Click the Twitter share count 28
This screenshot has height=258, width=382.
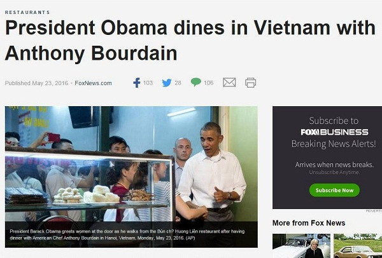coord(178,83)
